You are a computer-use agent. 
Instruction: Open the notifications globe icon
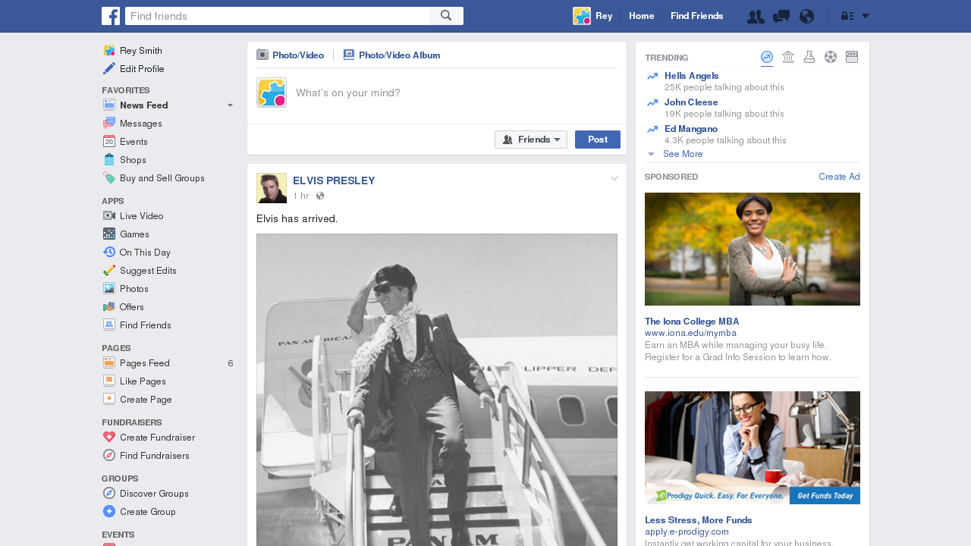point(806,16)
